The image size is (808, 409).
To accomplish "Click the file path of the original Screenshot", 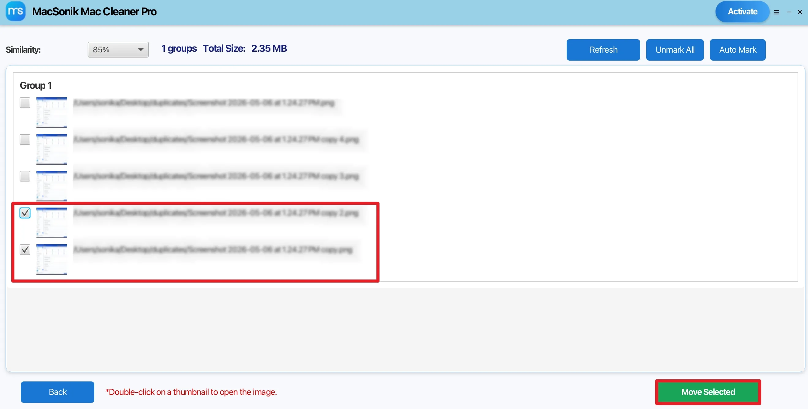I will (x=204, y=103).
